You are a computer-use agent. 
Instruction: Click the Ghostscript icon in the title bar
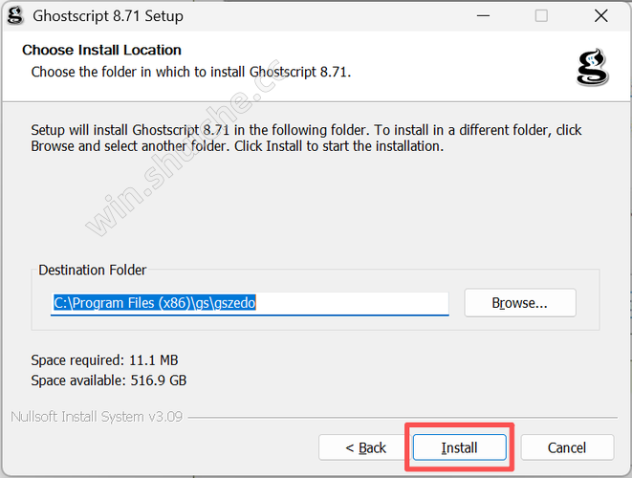[x=15, y=16]
